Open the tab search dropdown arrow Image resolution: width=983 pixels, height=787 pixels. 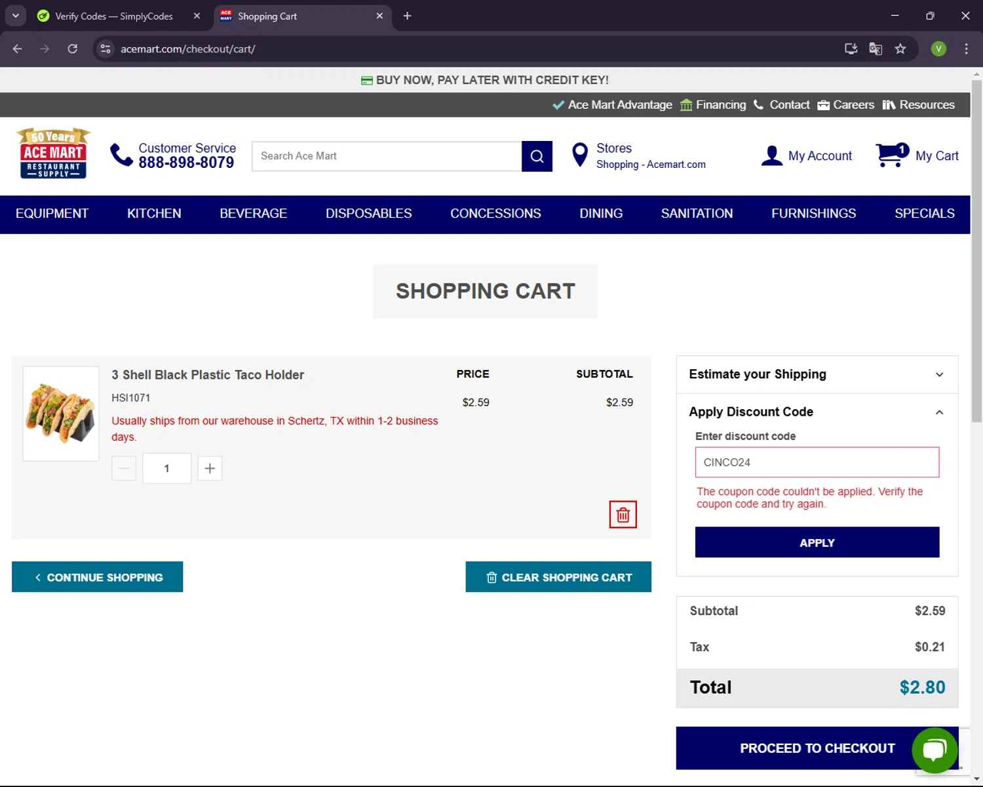pyautogui.click(x=15, y=16)
